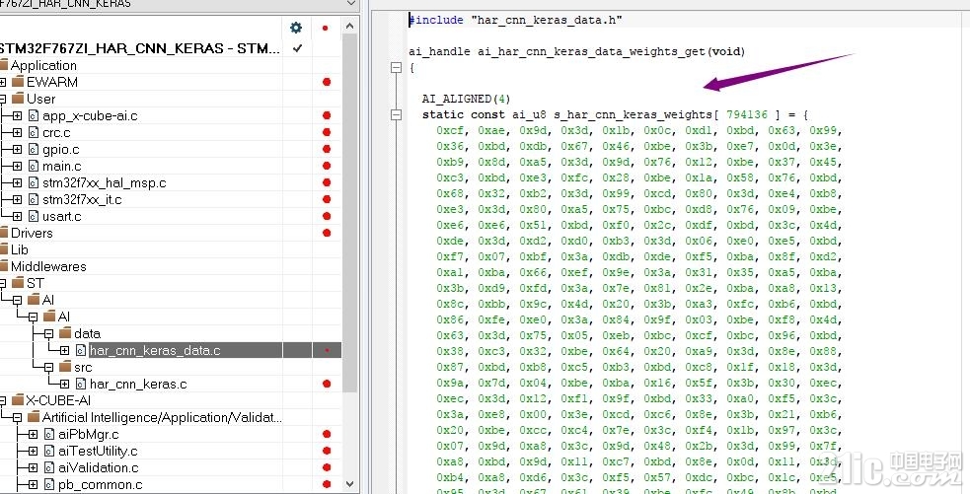Collapse the Artificial Intelligence/Application group
The image size is (970, 494).
pyautogui.click(x=17, y=417)
